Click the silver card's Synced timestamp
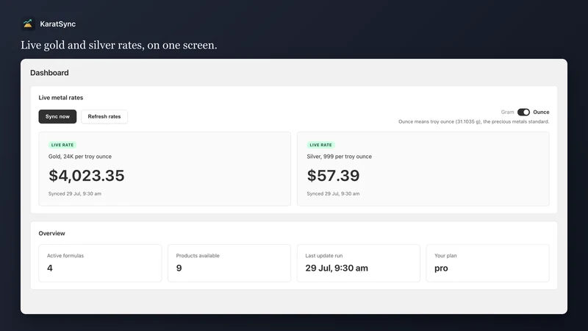 tap(333, 193)
